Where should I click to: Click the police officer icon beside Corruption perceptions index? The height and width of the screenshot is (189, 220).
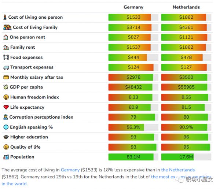5,117
